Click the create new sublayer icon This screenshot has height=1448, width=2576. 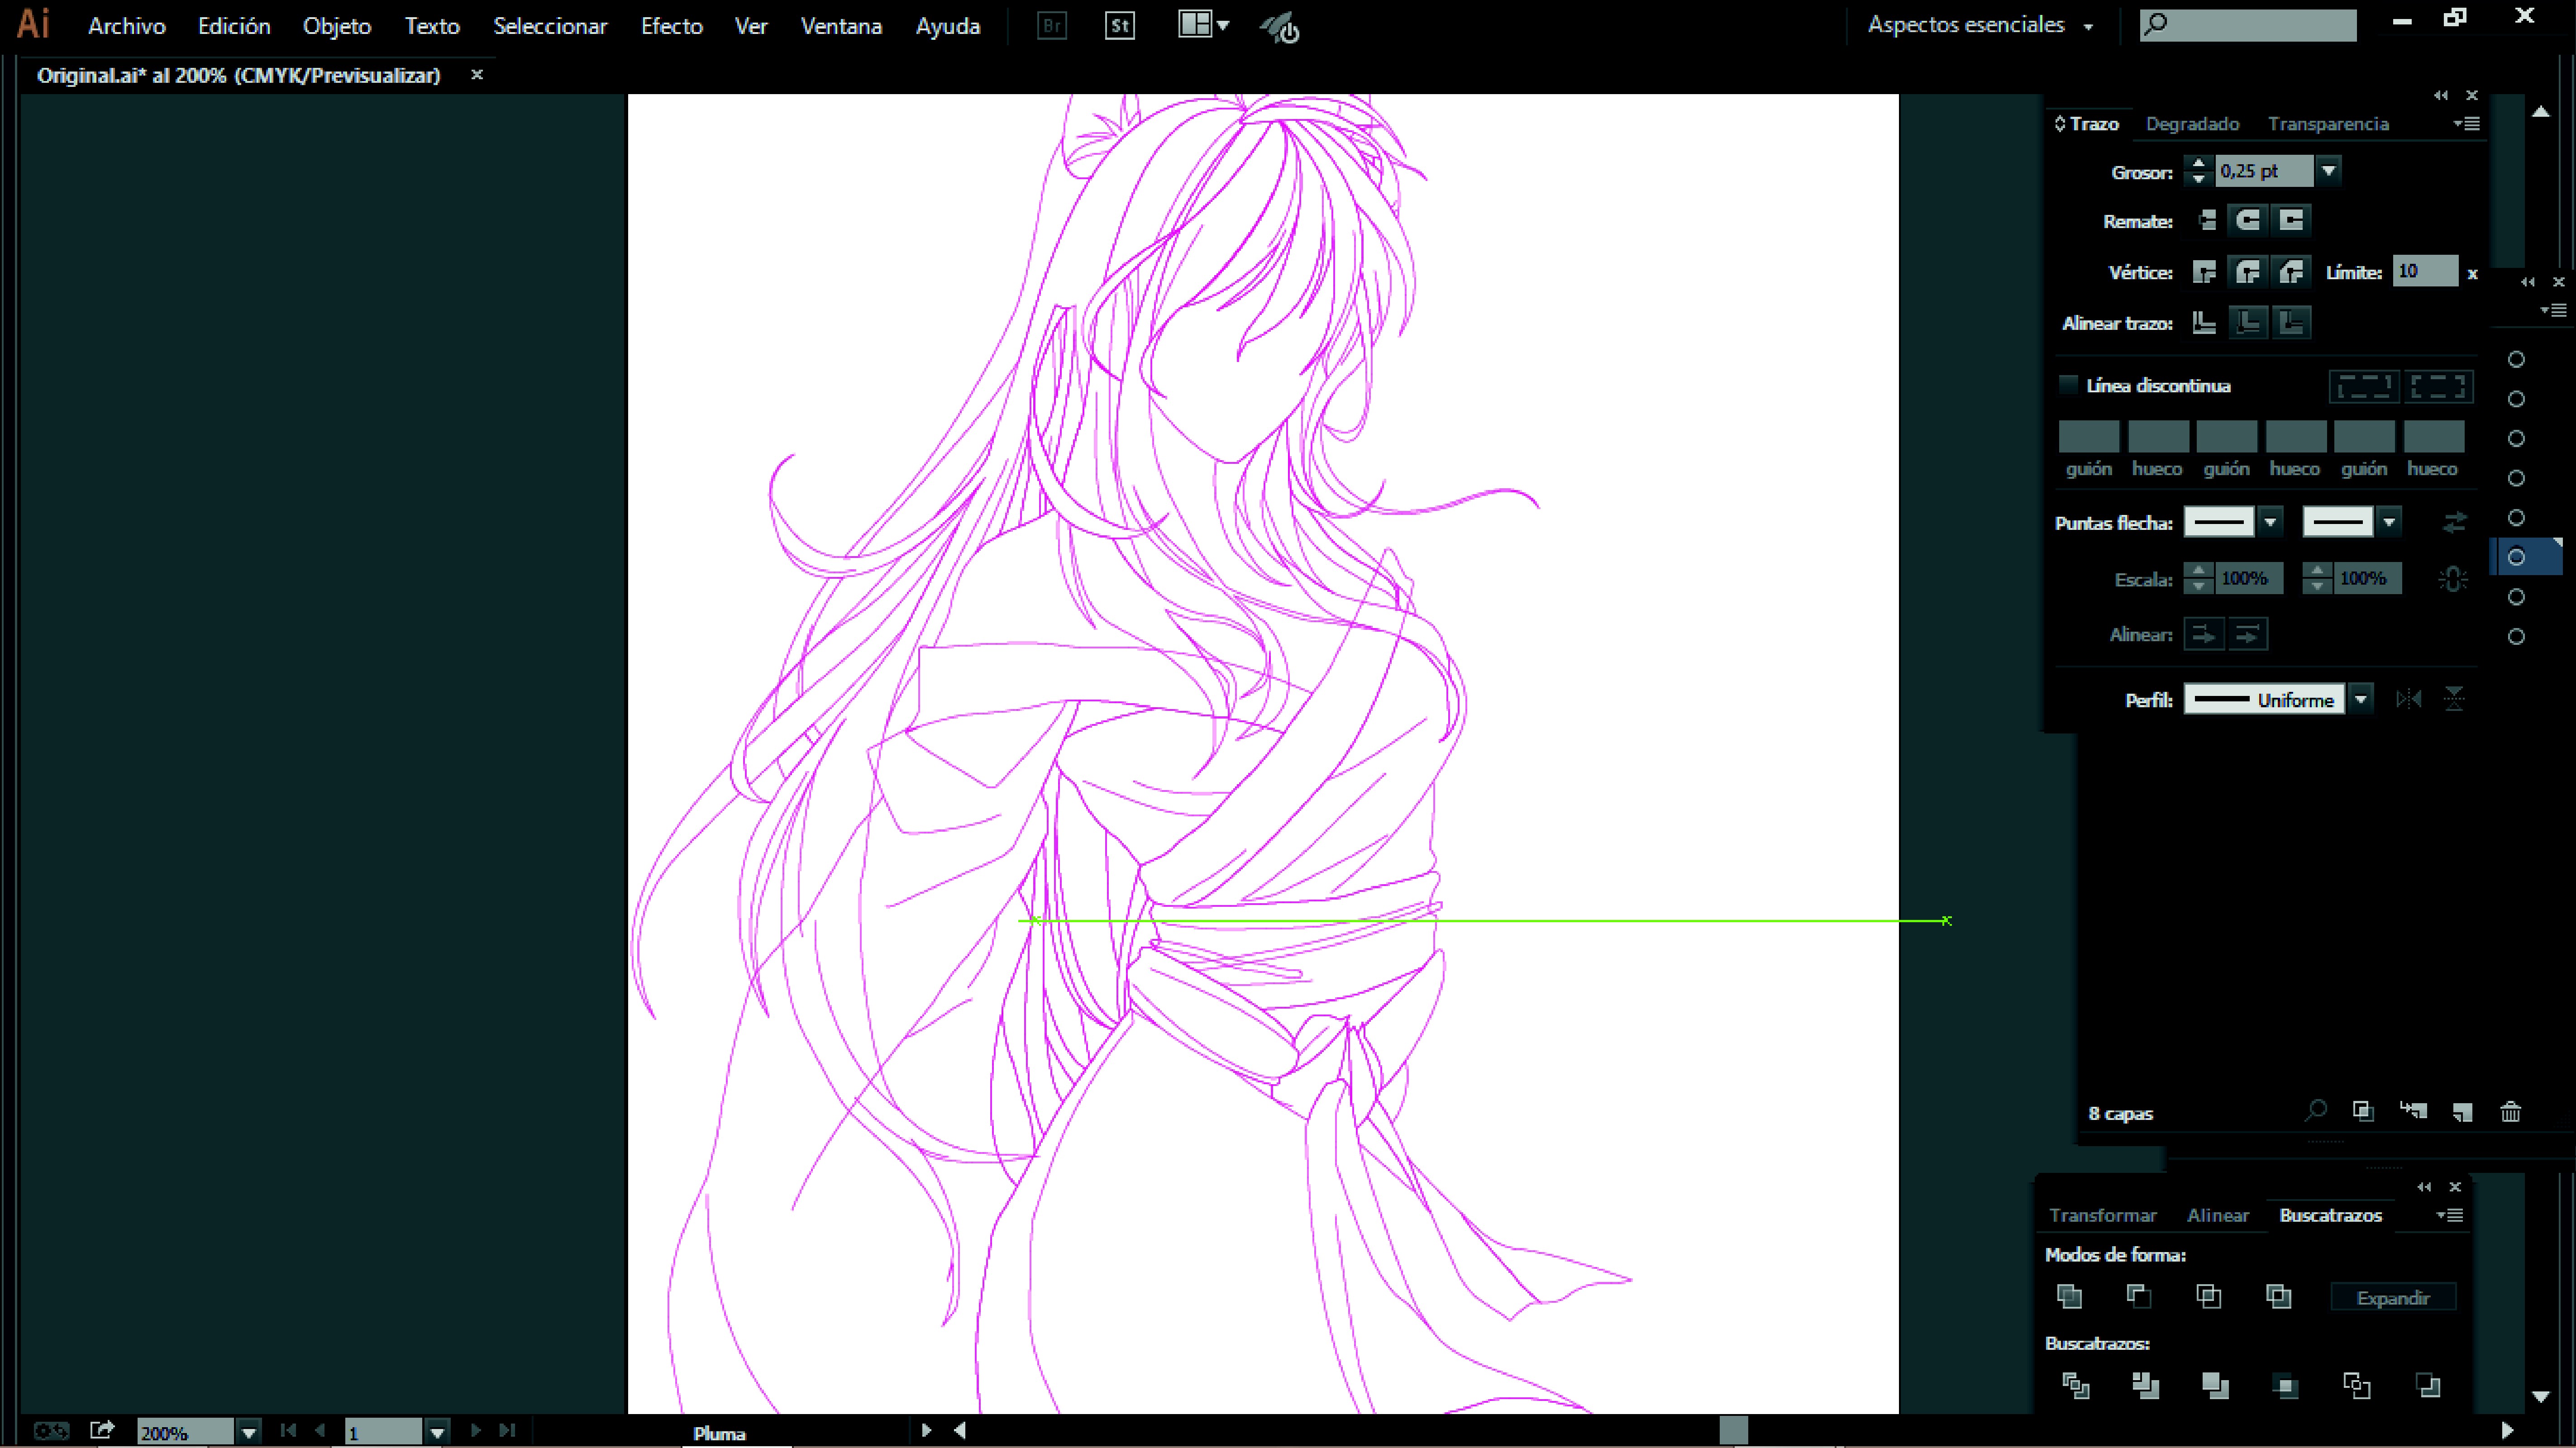2413,1110
